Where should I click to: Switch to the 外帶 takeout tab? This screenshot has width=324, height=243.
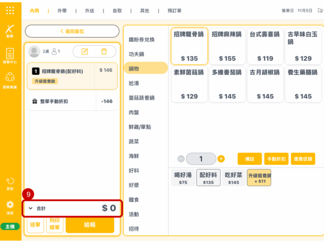[x=62, y=11]
